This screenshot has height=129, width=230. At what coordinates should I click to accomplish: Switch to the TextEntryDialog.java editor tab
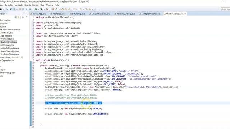(125, 14)
